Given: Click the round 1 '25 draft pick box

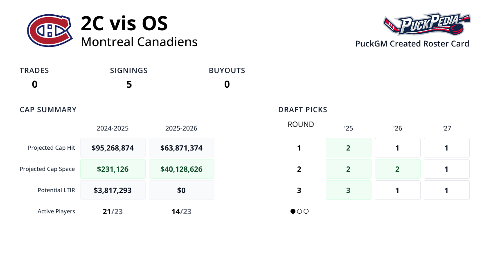Looking at the screenshot, I should click(349, 148).
